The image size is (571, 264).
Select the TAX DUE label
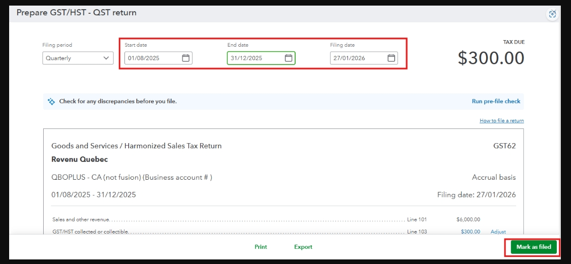point(514,42)
